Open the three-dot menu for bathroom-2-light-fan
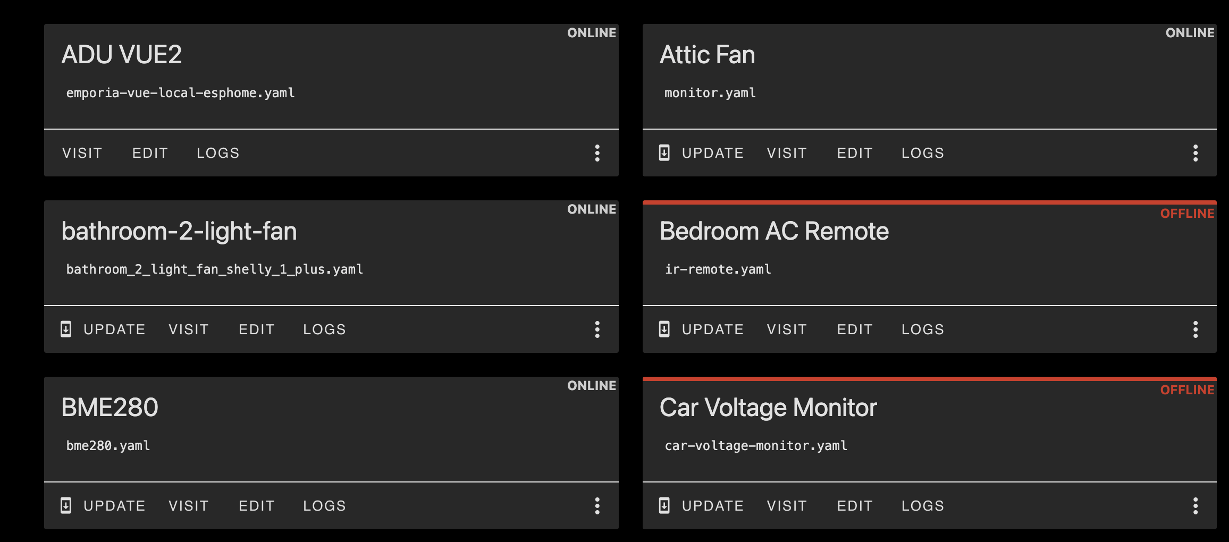The width and height of the screenshot is (1229, 542). point(597,329)
